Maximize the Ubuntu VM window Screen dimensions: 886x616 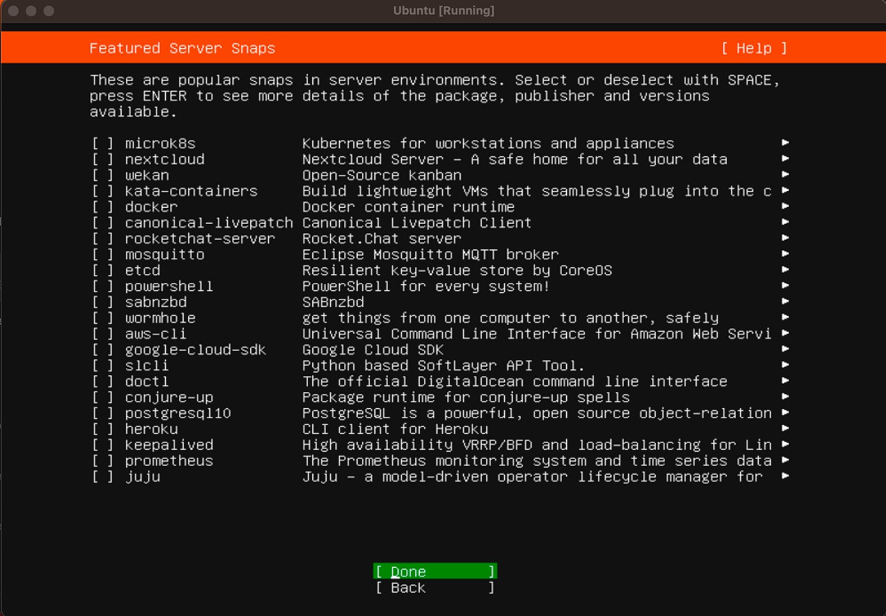(x=49, y=11)
